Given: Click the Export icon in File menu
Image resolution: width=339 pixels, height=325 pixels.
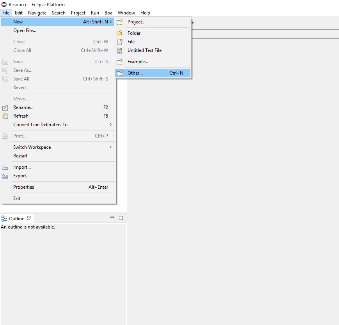Looking at the screenshot, I should (5, 176).
